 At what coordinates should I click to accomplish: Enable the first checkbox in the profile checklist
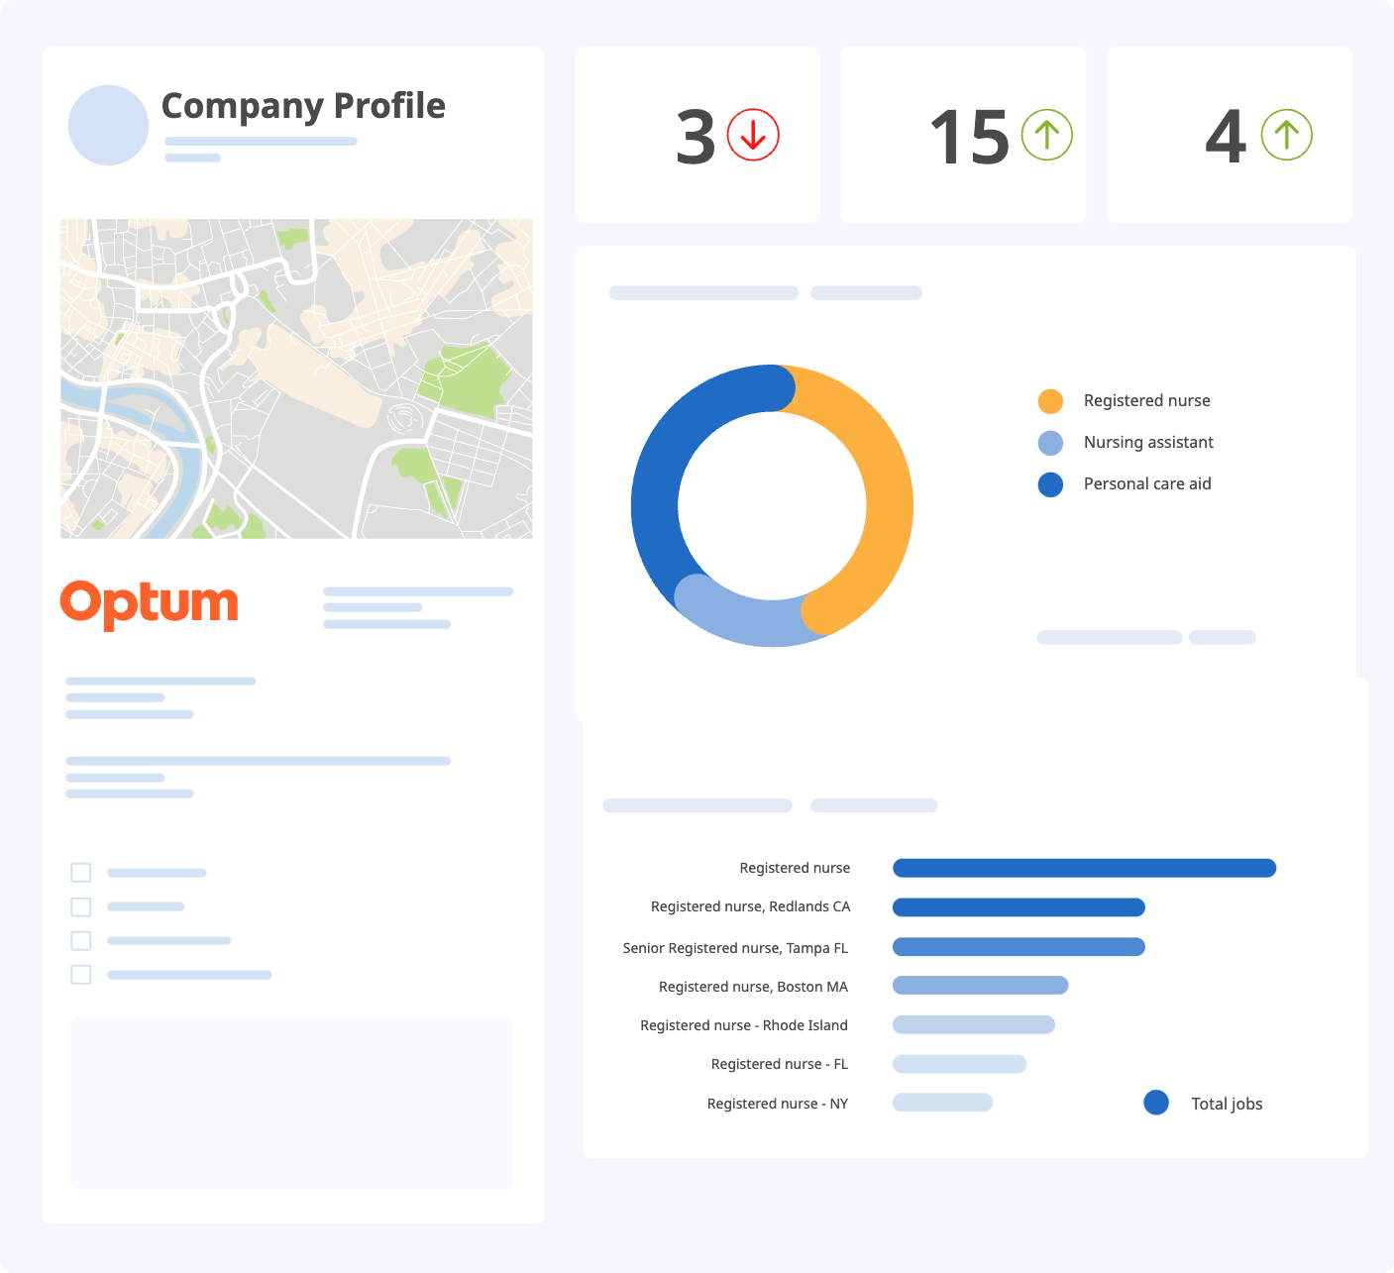point(80,873)
